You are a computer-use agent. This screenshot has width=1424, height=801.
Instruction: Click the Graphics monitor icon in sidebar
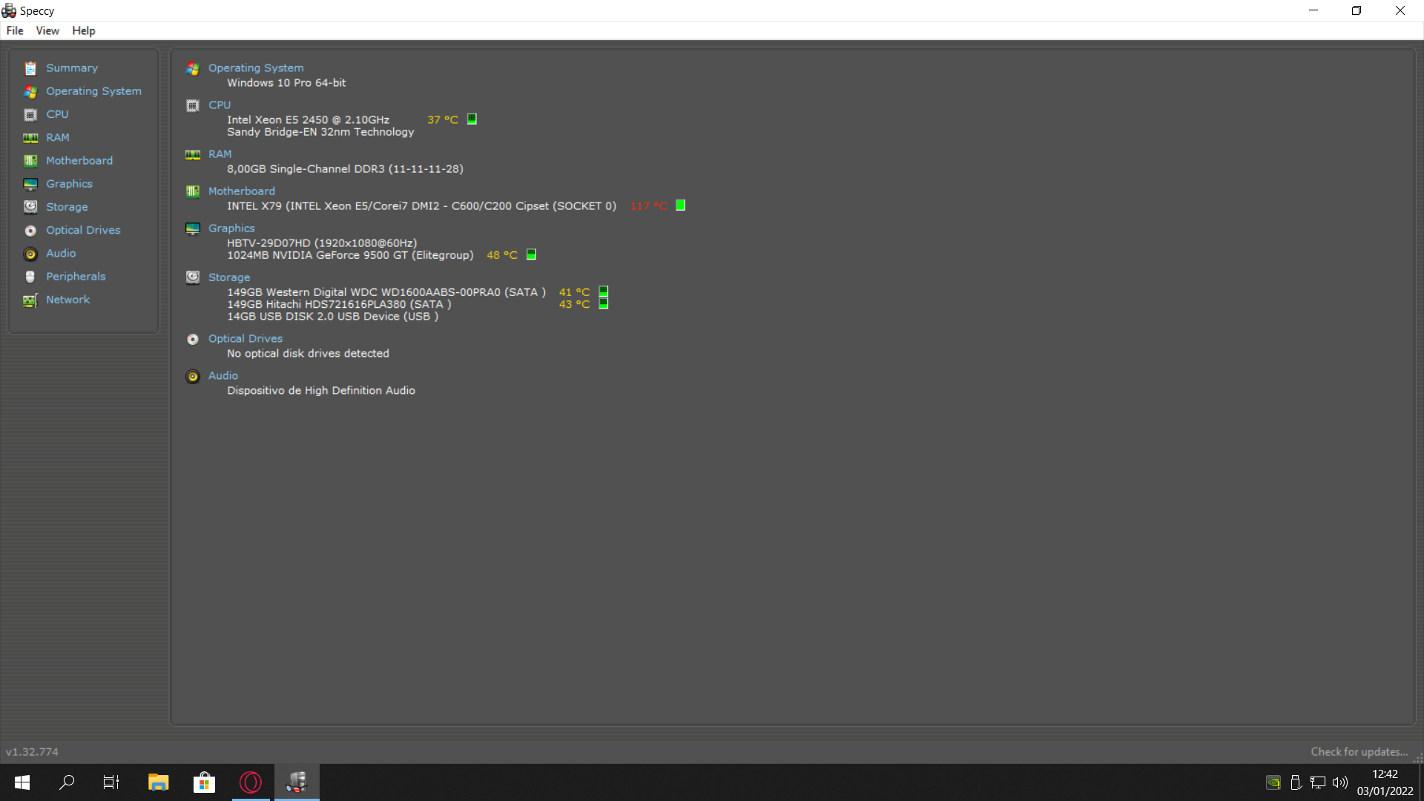tap(30, 184)
